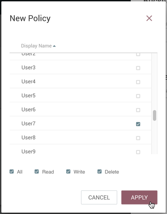Check the User4 checkbox
This screenshot has width=167, height=214.
point(138,82)
